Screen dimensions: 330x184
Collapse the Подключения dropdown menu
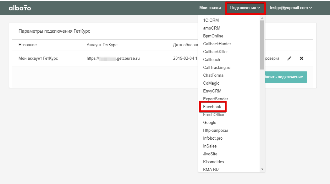(x=245, y=8)
